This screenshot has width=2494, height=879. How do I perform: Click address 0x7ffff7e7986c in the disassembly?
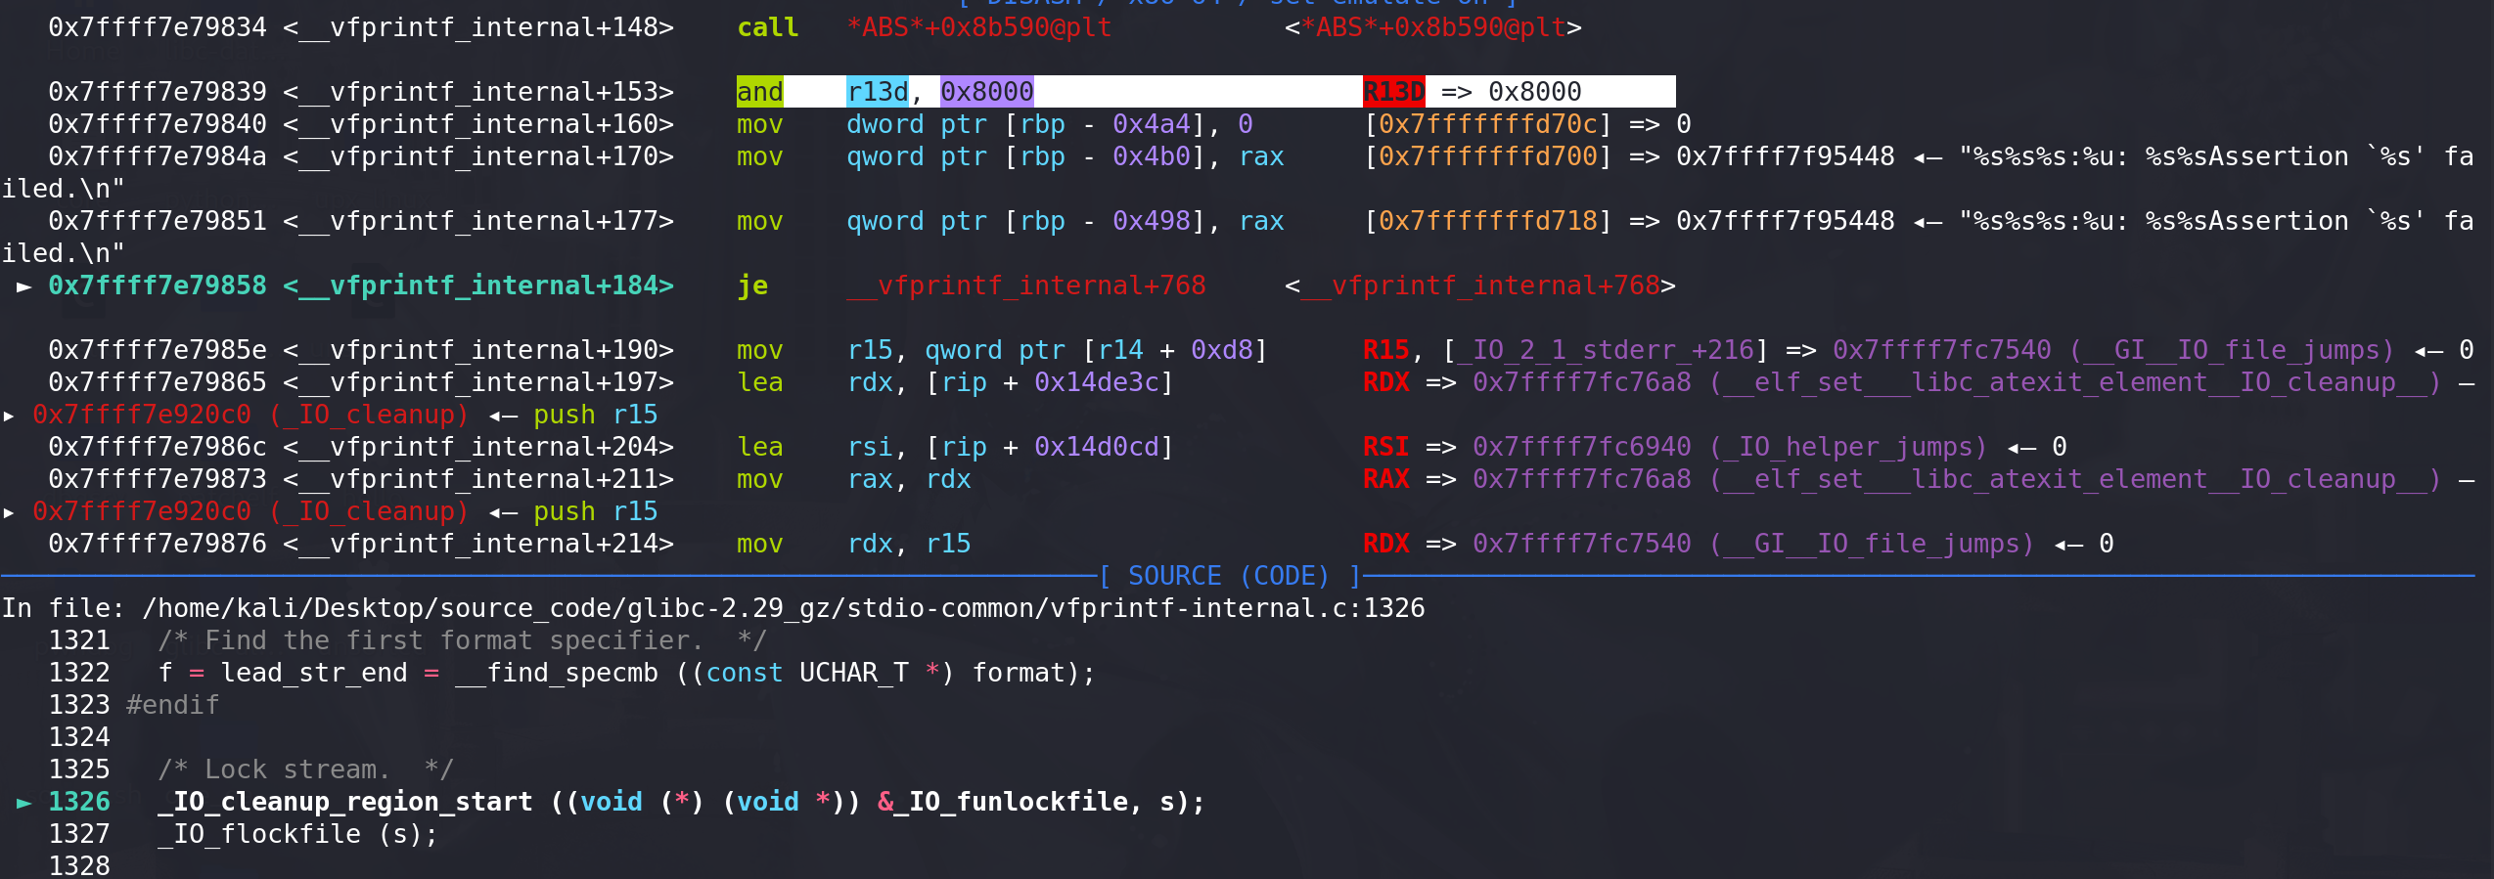coord(158,447)
